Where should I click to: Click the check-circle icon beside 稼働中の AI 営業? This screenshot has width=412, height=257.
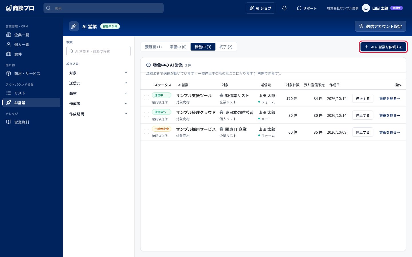pyautogui.click(x=148, y=65)
